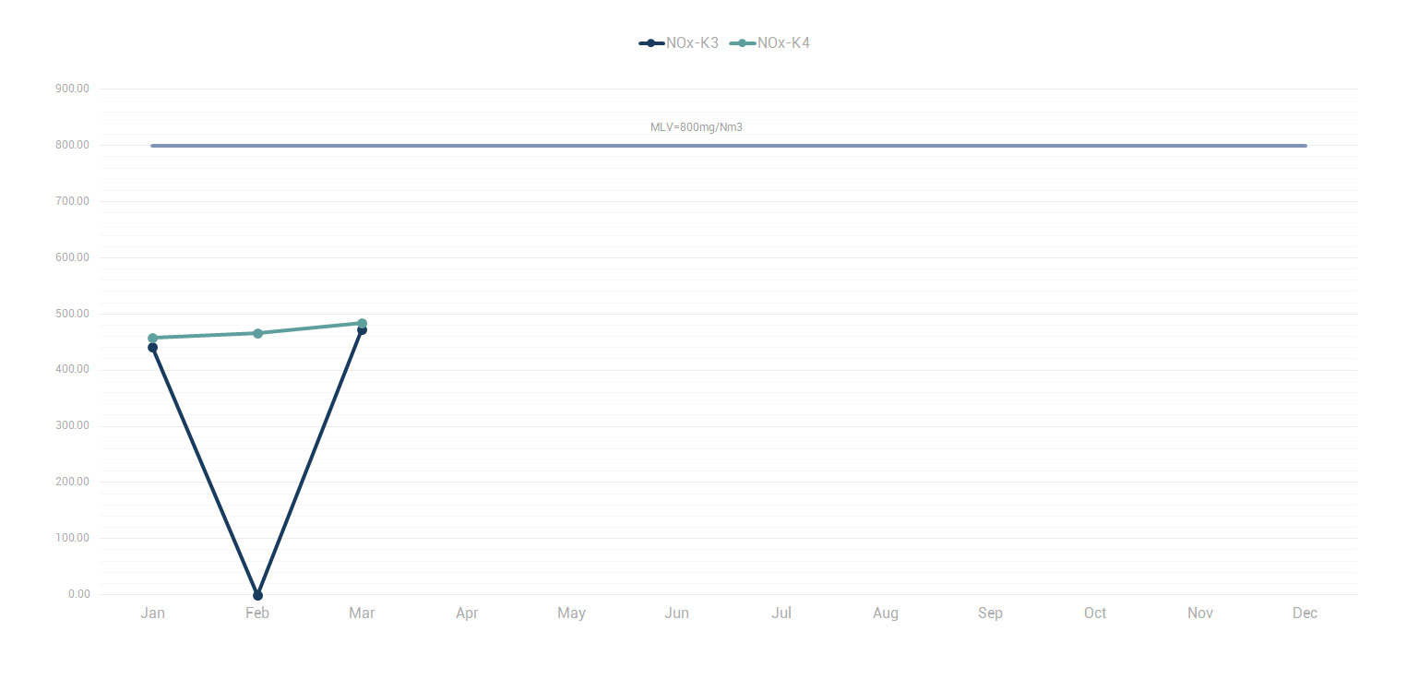Click the dark blue NOx-K3 January data point

tap(152, 348)
